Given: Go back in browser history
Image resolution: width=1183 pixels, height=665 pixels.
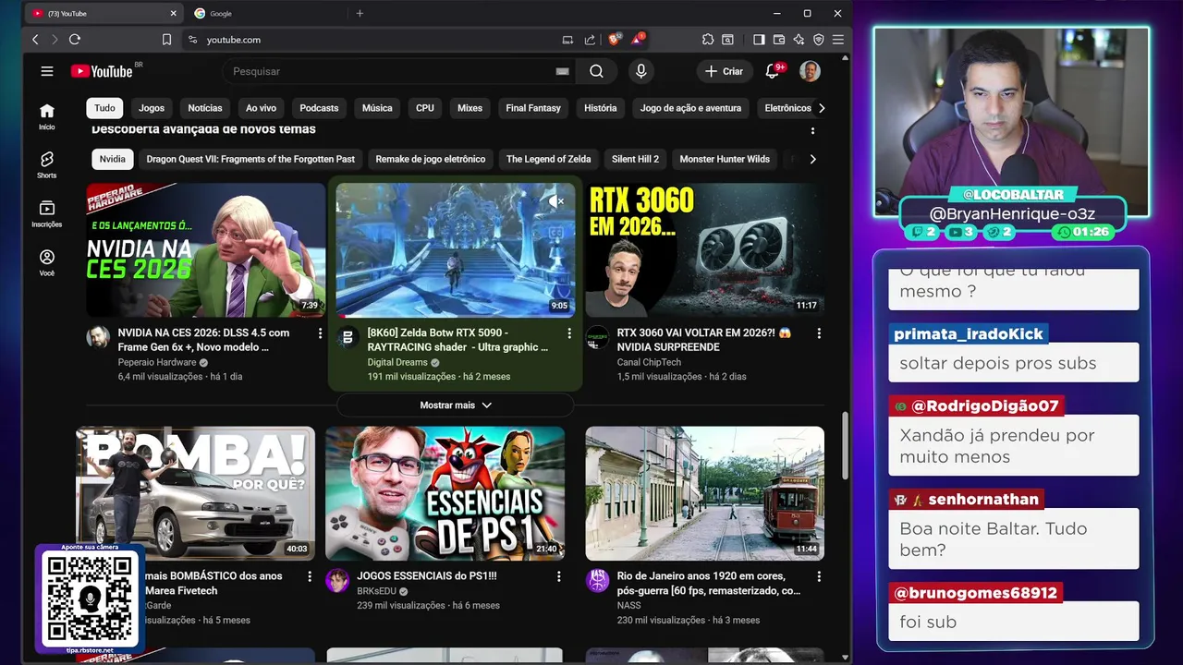Looking at the screenshot, I should tap(36, 40).
